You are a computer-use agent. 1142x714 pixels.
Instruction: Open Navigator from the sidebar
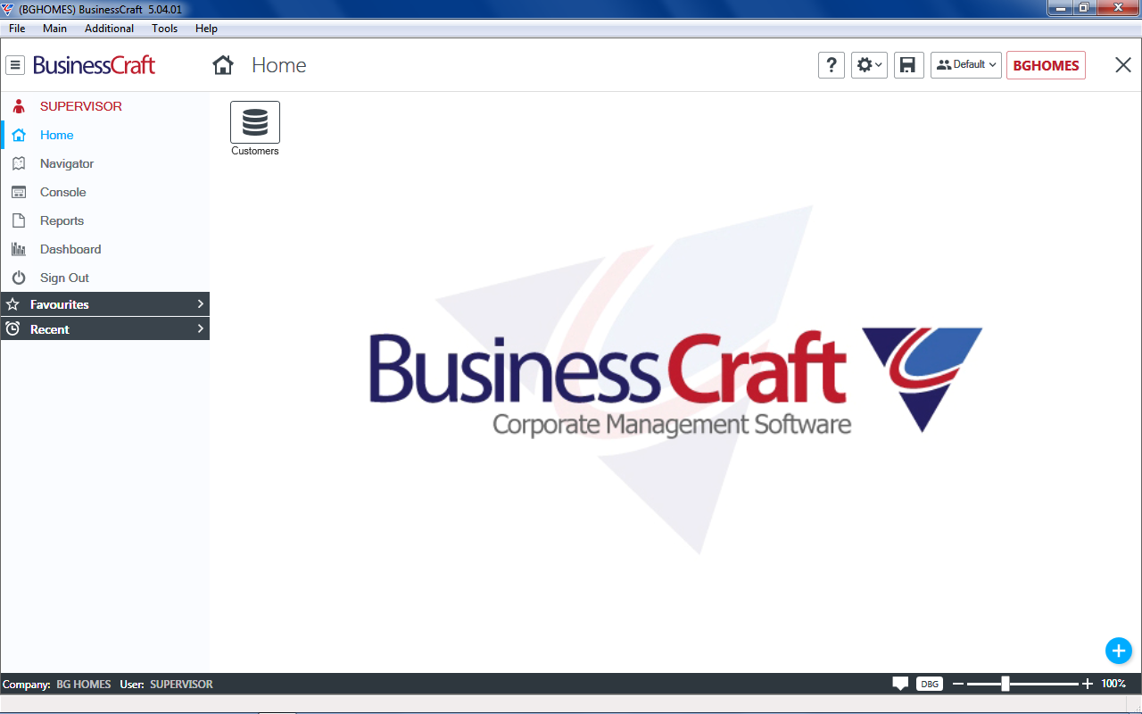coord(105,163)
